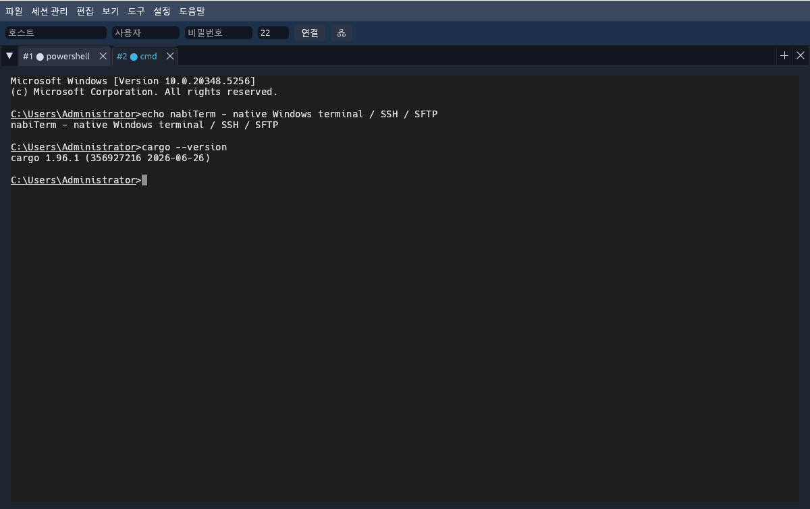Add a new tab with the plus icon

coord(784,56)
